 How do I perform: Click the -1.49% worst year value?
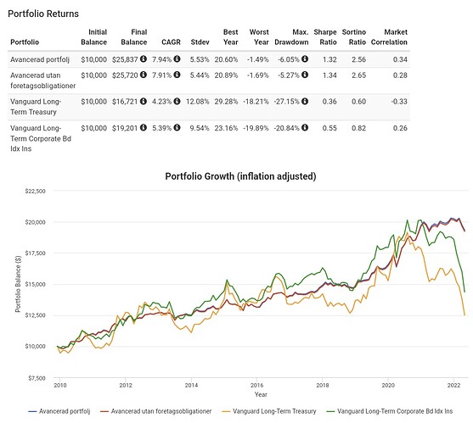click(x=258, y=59)
